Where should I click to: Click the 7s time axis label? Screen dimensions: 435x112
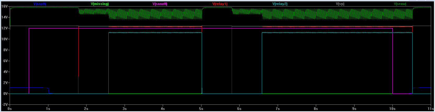click(278, 109)
